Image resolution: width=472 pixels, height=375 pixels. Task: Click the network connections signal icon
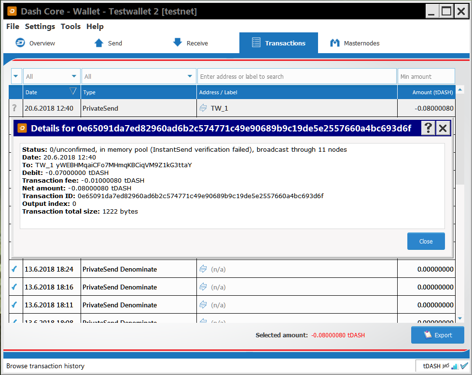coord(455,366)
